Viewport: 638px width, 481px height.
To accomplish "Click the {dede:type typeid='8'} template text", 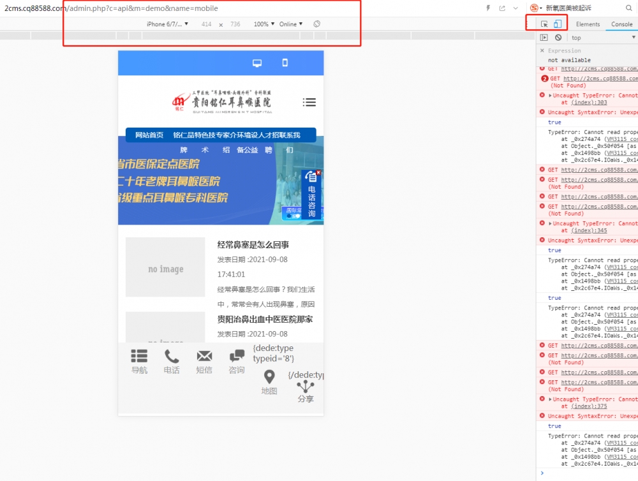I will pyautogui.click(x=274, y=353).
